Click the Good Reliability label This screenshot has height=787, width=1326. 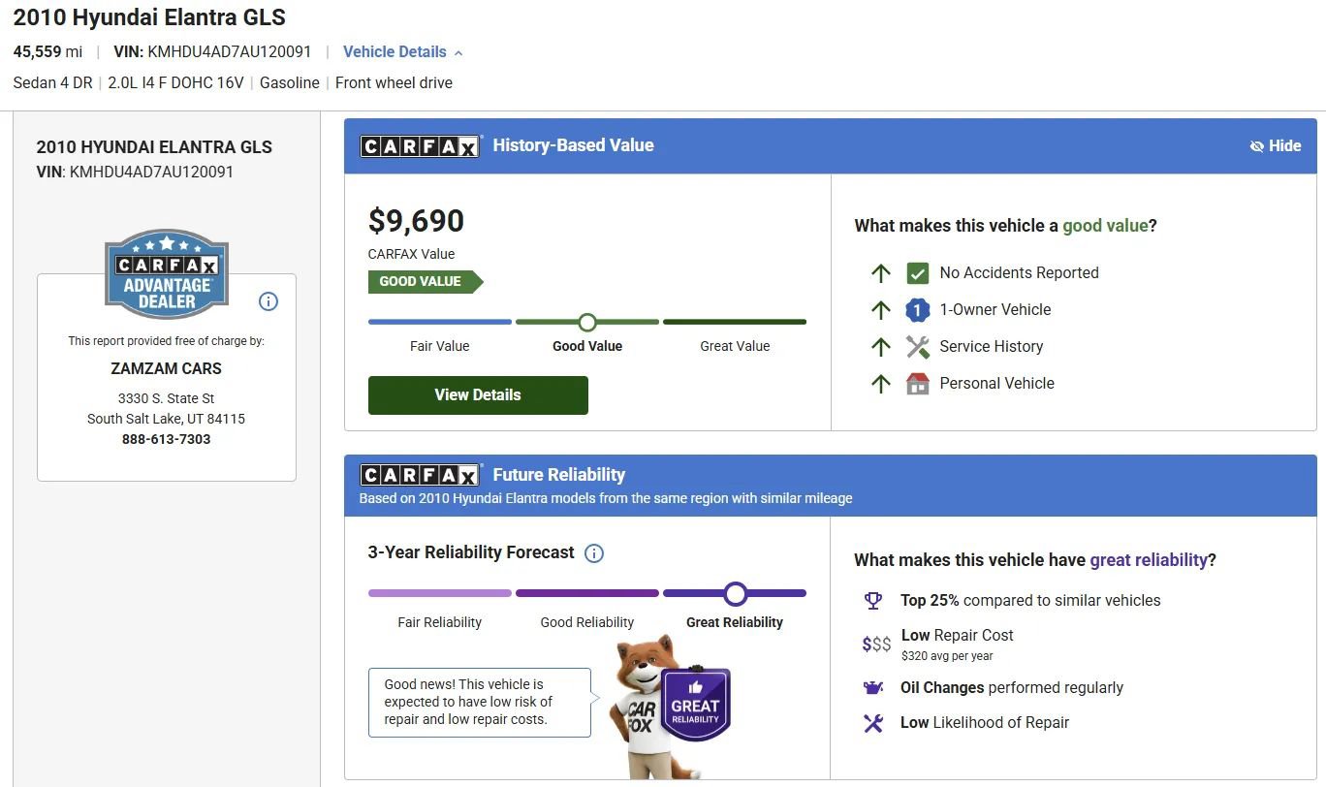click(x=587, y=622)
